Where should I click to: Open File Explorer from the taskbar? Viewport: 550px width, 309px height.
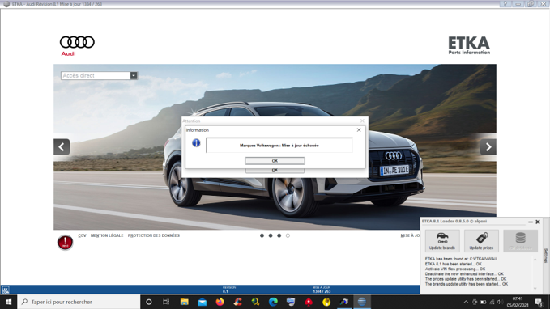(184, 302)
